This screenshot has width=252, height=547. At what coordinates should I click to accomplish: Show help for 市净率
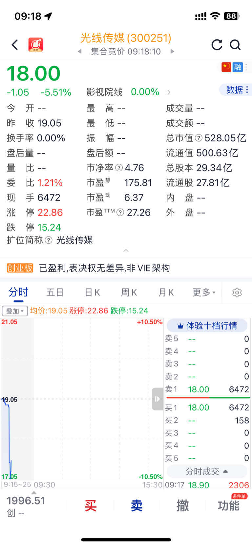point(119,168)
